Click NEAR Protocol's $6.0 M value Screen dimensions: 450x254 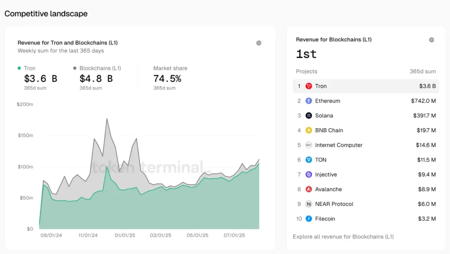pos(427,204)
